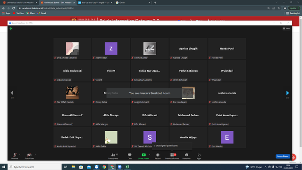Open Gmail bookmark in bookmarks bar
Image resolution: width=302 pixels, height=170 pixels.
click(42, 13)
